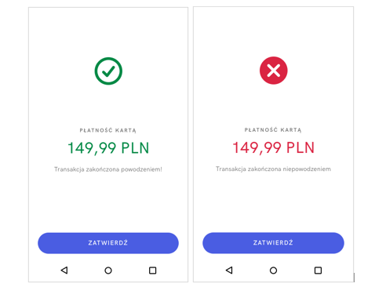Tap the recents square on the left phone
Screen dimensions: 375x287
[152, 271]
